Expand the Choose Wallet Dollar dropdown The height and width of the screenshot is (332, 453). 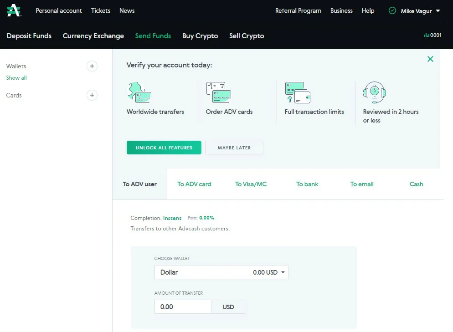221,272
